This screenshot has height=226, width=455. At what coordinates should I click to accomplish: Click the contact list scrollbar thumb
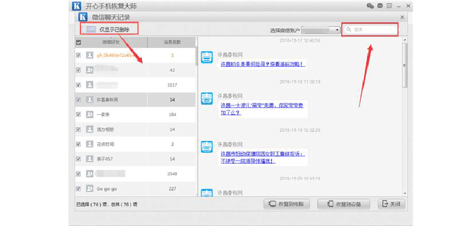tap(197, 56)
